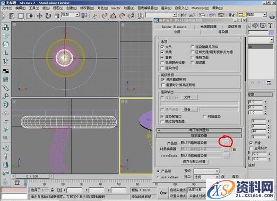
Task: Open the reference coordinate 视图 dropdown
Action: 70,14
